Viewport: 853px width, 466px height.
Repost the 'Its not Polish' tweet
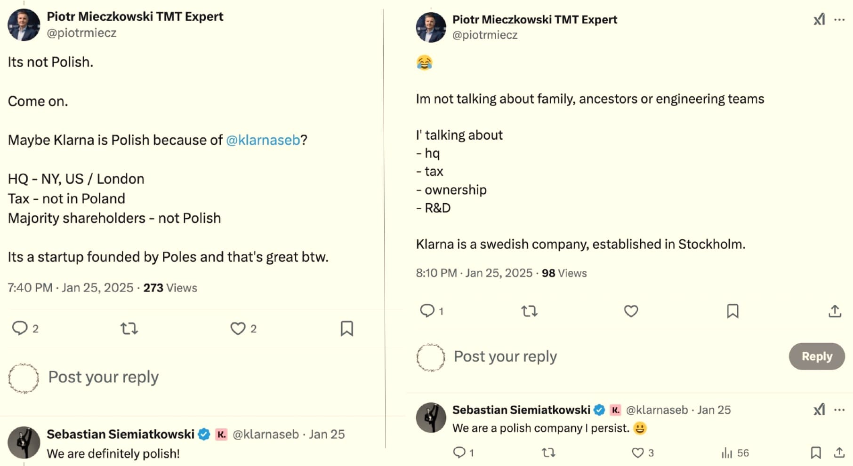[129, 328]
